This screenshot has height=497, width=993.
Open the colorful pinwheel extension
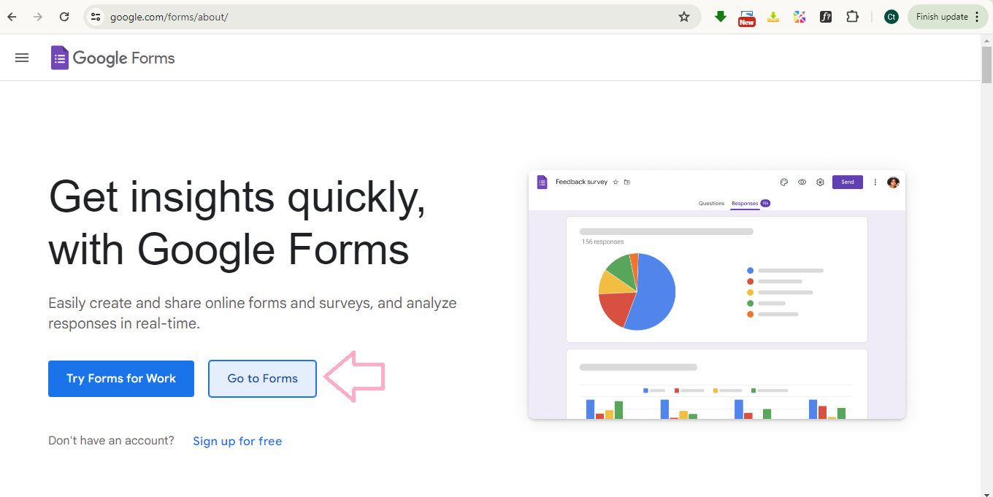[x=800, y=17]
